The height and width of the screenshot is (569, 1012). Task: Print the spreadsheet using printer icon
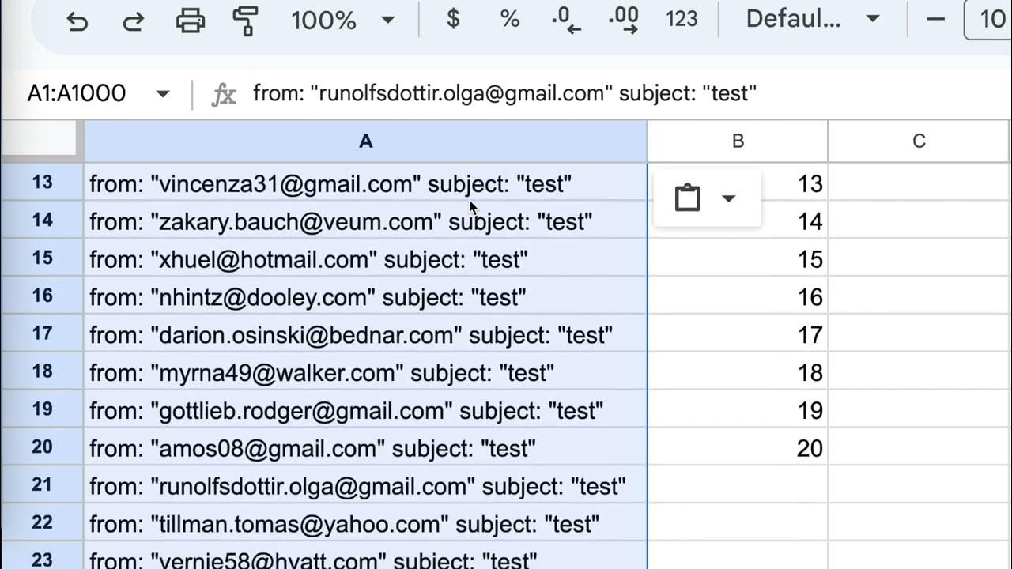point(190,20)
